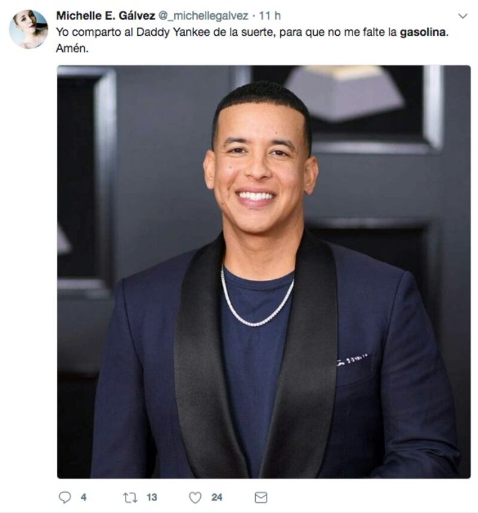Retweet this post using the retweet icon
This screenshot has height=513, width=478.
click(130, 497)
